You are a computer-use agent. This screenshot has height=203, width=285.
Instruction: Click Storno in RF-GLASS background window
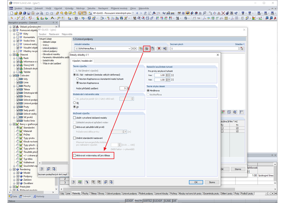(x=238, y=169)
